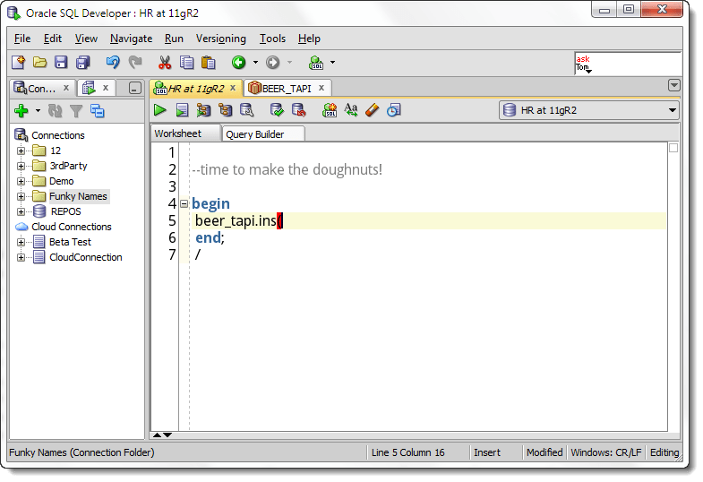Viewport: 703px width, 482px height.
Task: Click the SQL Tuning Advisor icon
Action: (246, 110)
